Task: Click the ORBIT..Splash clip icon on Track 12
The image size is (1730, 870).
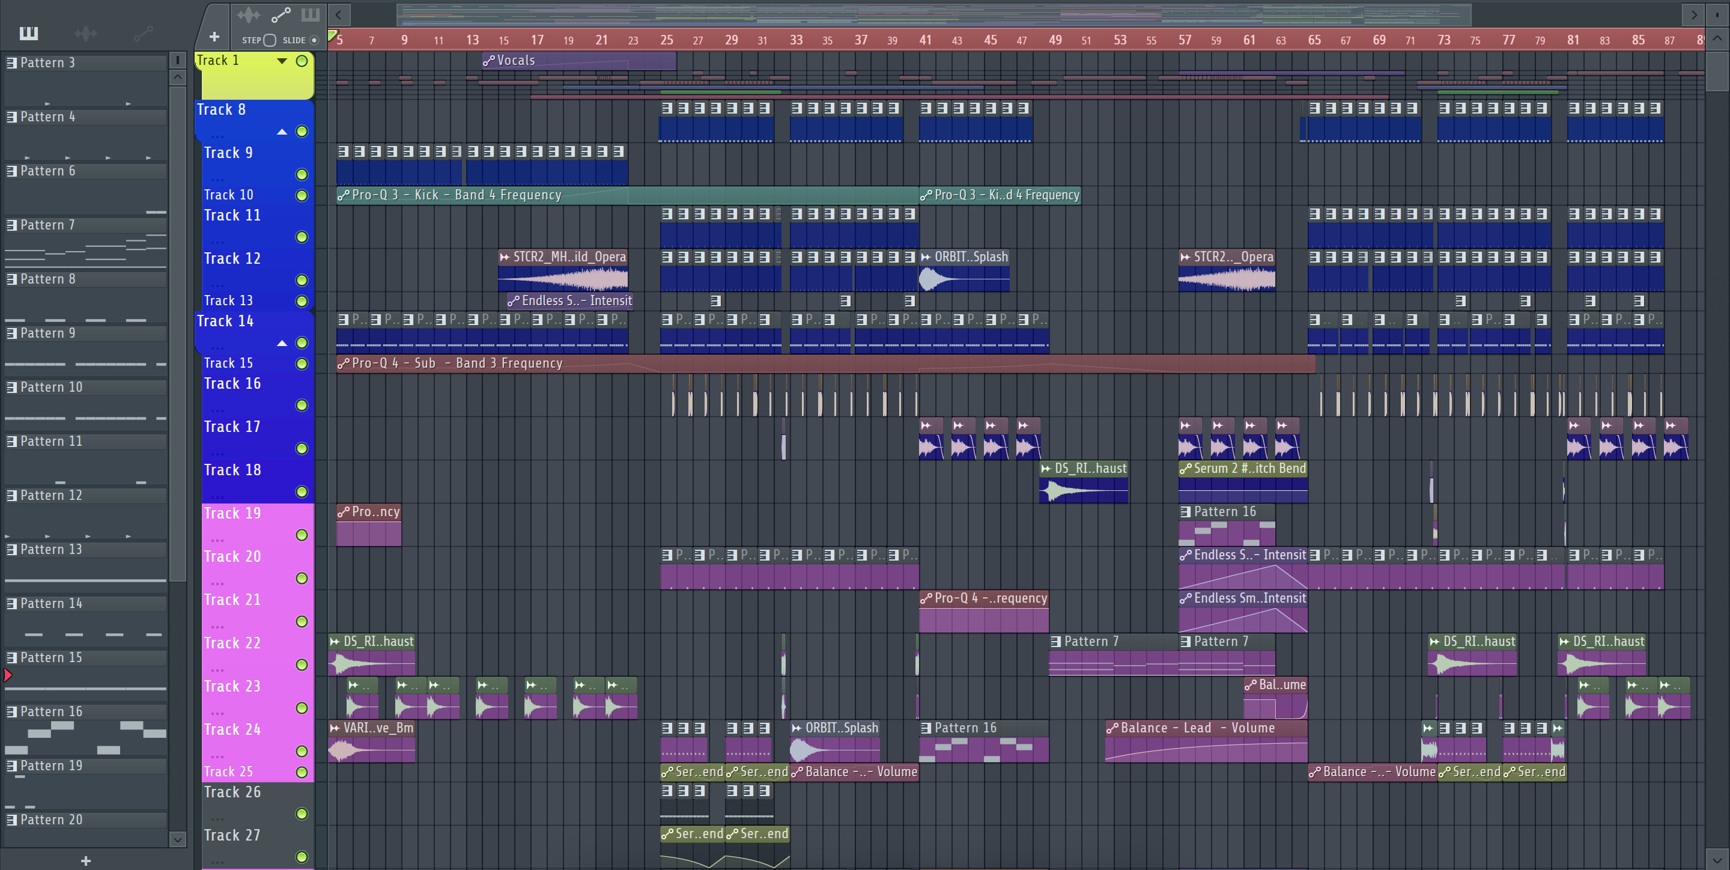Action: [926, 257]
